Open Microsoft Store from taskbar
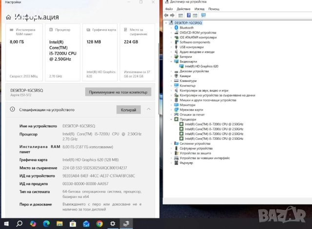Viewport: 312px width, 229px height. [x=73, y=224]
